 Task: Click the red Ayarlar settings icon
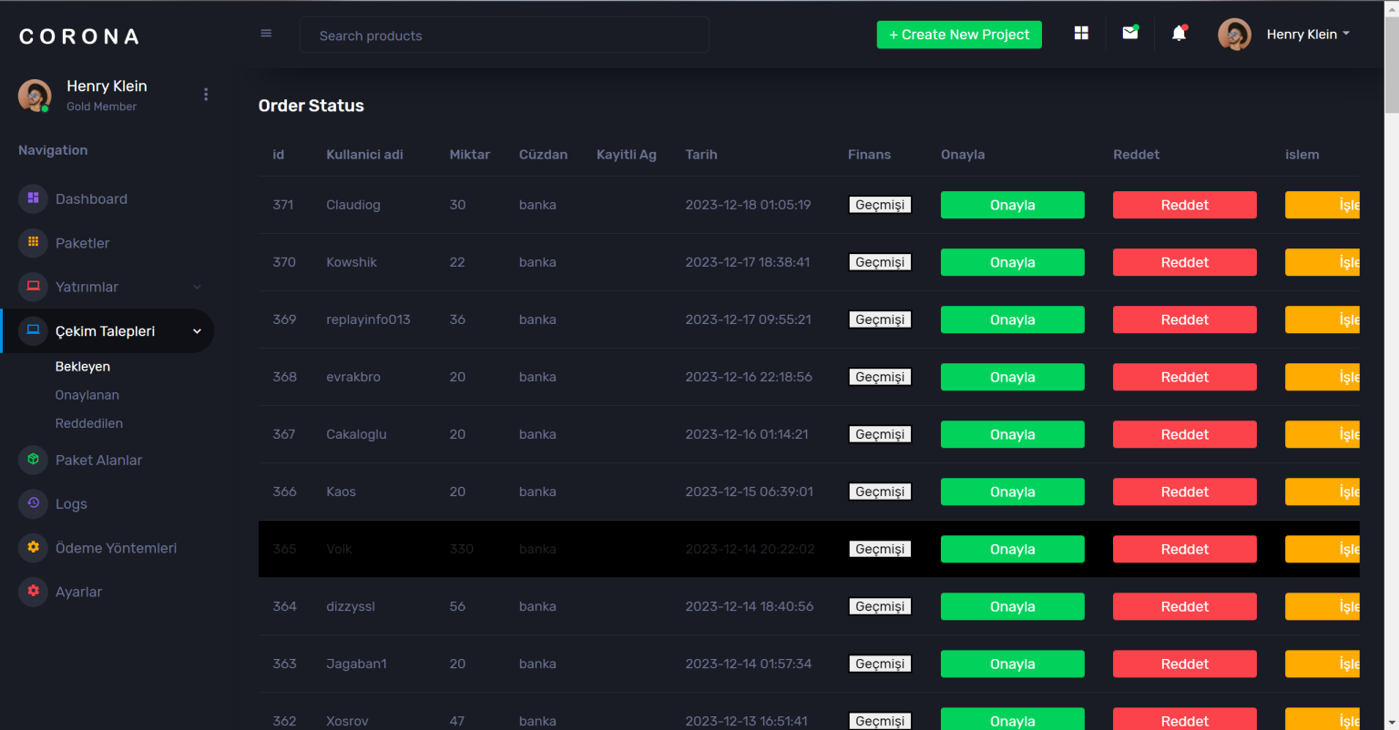point(34,591)
